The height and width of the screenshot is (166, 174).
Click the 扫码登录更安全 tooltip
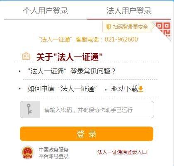(x=127, y=27)
